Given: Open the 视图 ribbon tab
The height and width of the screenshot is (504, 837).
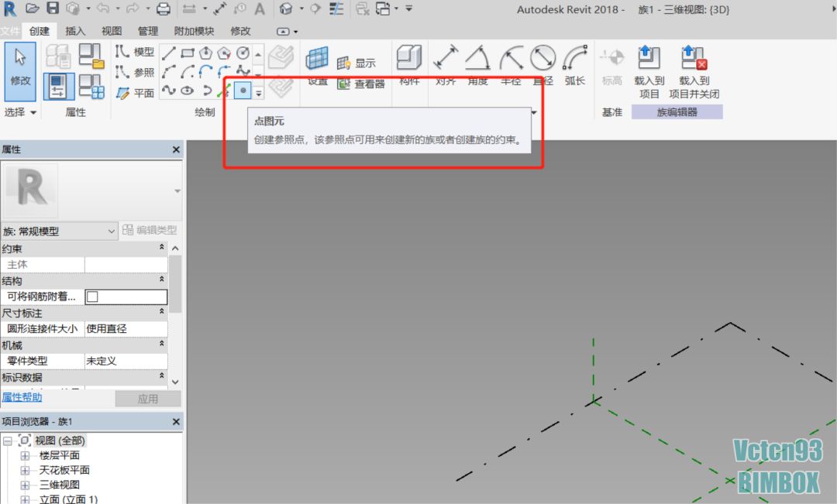Looking at the screenshot, I should [112, 31].
